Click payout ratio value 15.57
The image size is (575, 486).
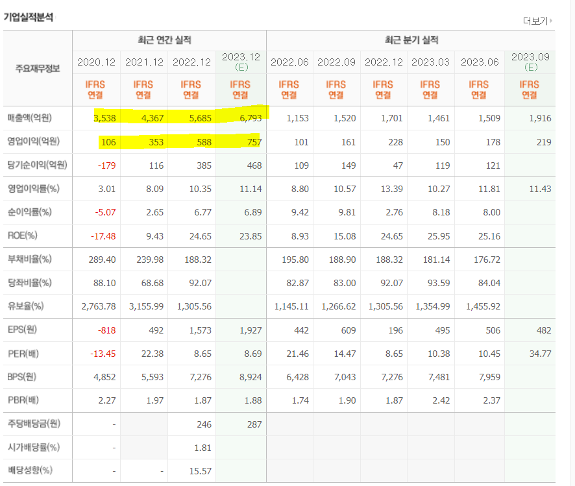click(201, 471)
